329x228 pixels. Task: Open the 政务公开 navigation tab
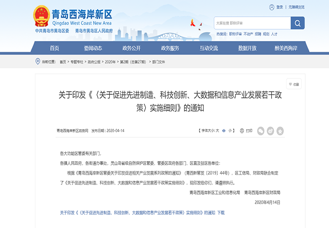[132, 48]
